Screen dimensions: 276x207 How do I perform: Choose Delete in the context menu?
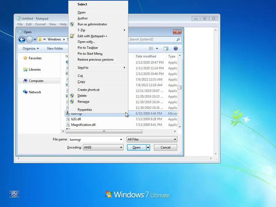(82, 96)
